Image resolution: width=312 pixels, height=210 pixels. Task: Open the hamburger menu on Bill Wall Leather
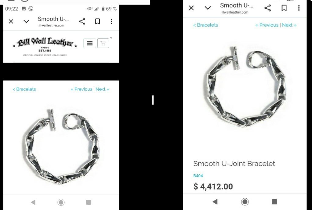click(x=90, y=43)
